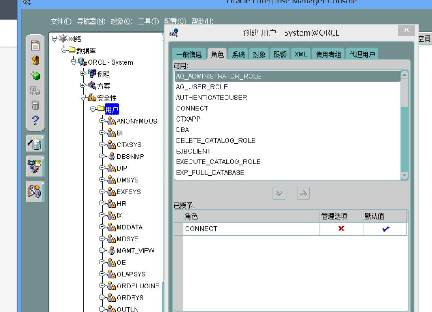This screenshot has width=432, height=312.
Task: Select EXP_FULL_DATABASE in the available list
Action: click(x=287, y=172)
